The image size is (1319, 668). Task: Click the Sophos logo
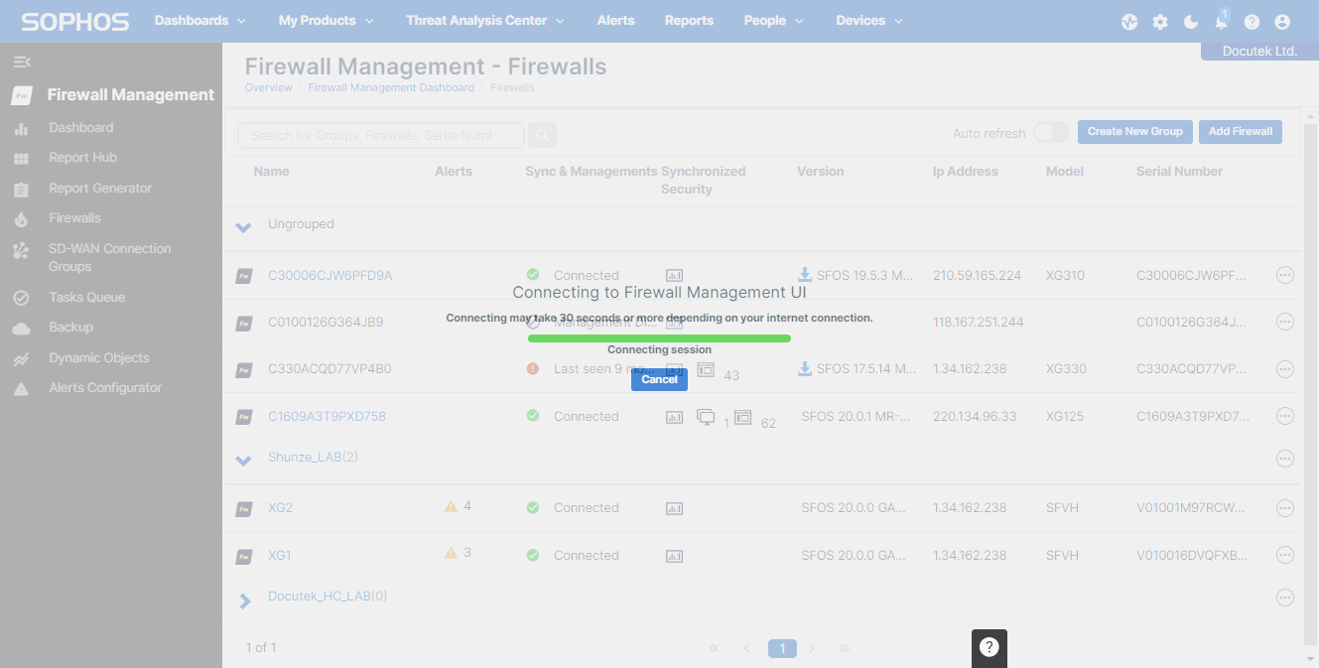(x=75, y=22)
